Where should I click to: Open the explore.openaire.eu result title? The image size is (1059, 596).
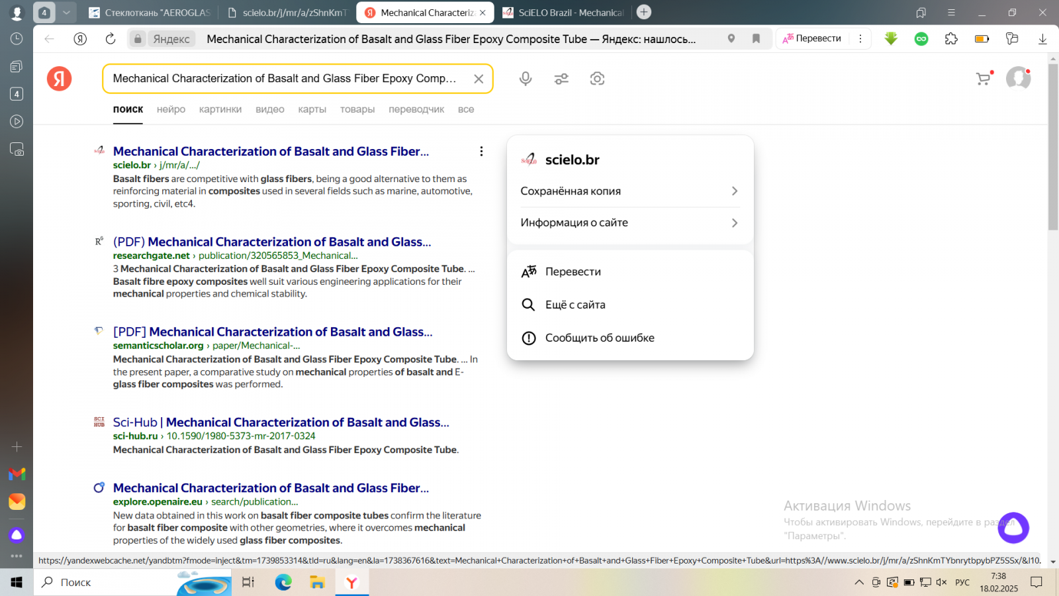pyautogui.click(x=271, y=488)
